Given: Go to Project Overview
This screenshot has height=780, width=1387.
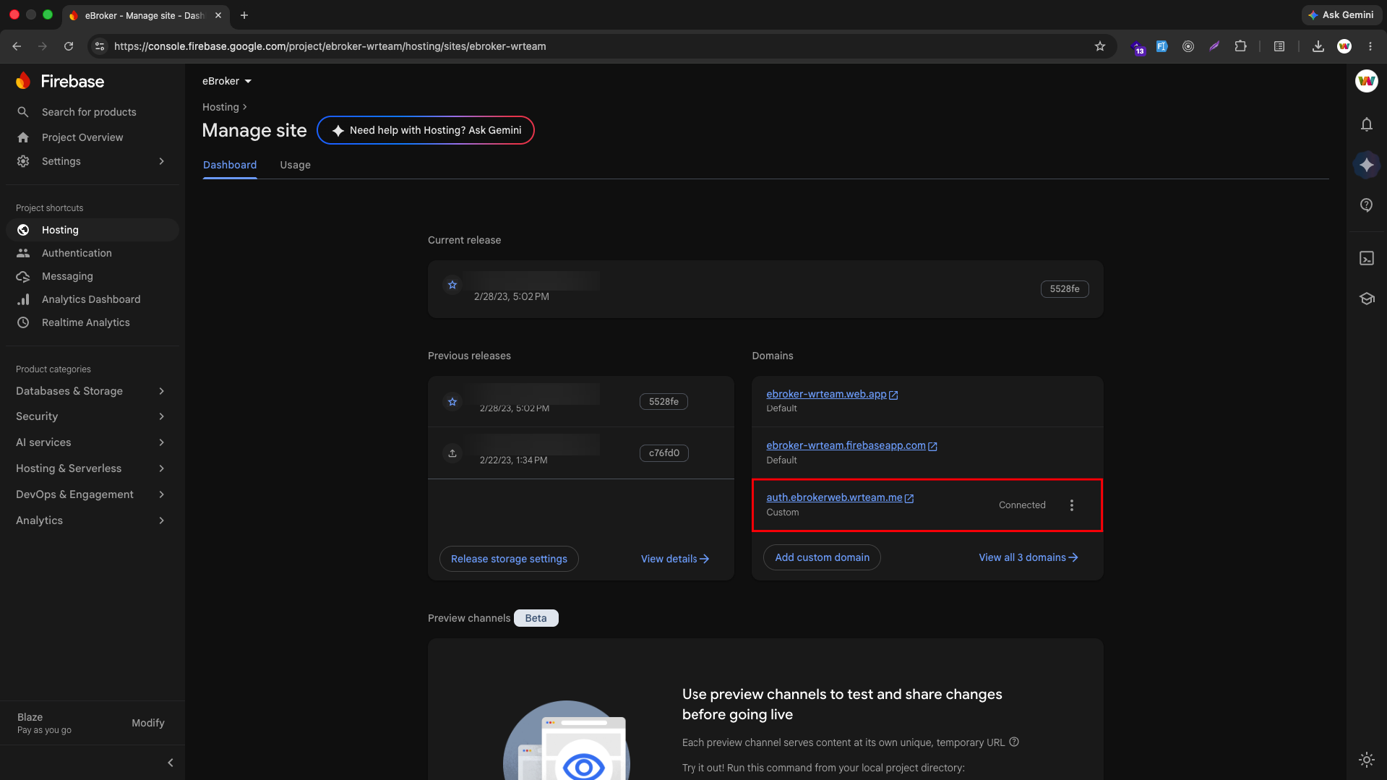Looking at the screenshot, I should pos(93,137).
